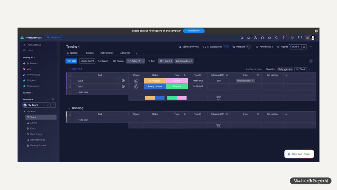Expand the monday AI section chevron

click(34, 58)
